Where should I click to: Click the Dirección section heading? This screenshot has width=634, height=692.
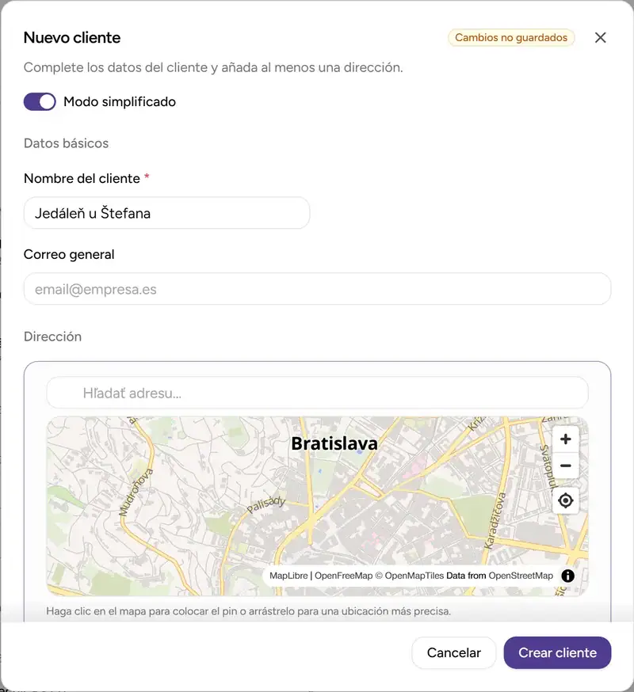pyautogui.click(x=52, y=336)
